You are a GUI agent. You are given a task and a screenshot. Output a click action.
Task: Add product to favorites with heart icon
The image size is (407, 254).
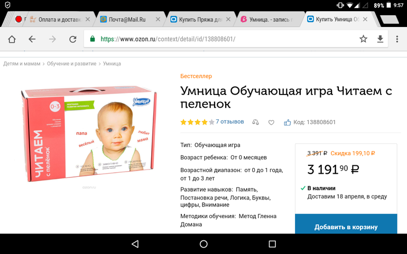(x=271, y=123)
